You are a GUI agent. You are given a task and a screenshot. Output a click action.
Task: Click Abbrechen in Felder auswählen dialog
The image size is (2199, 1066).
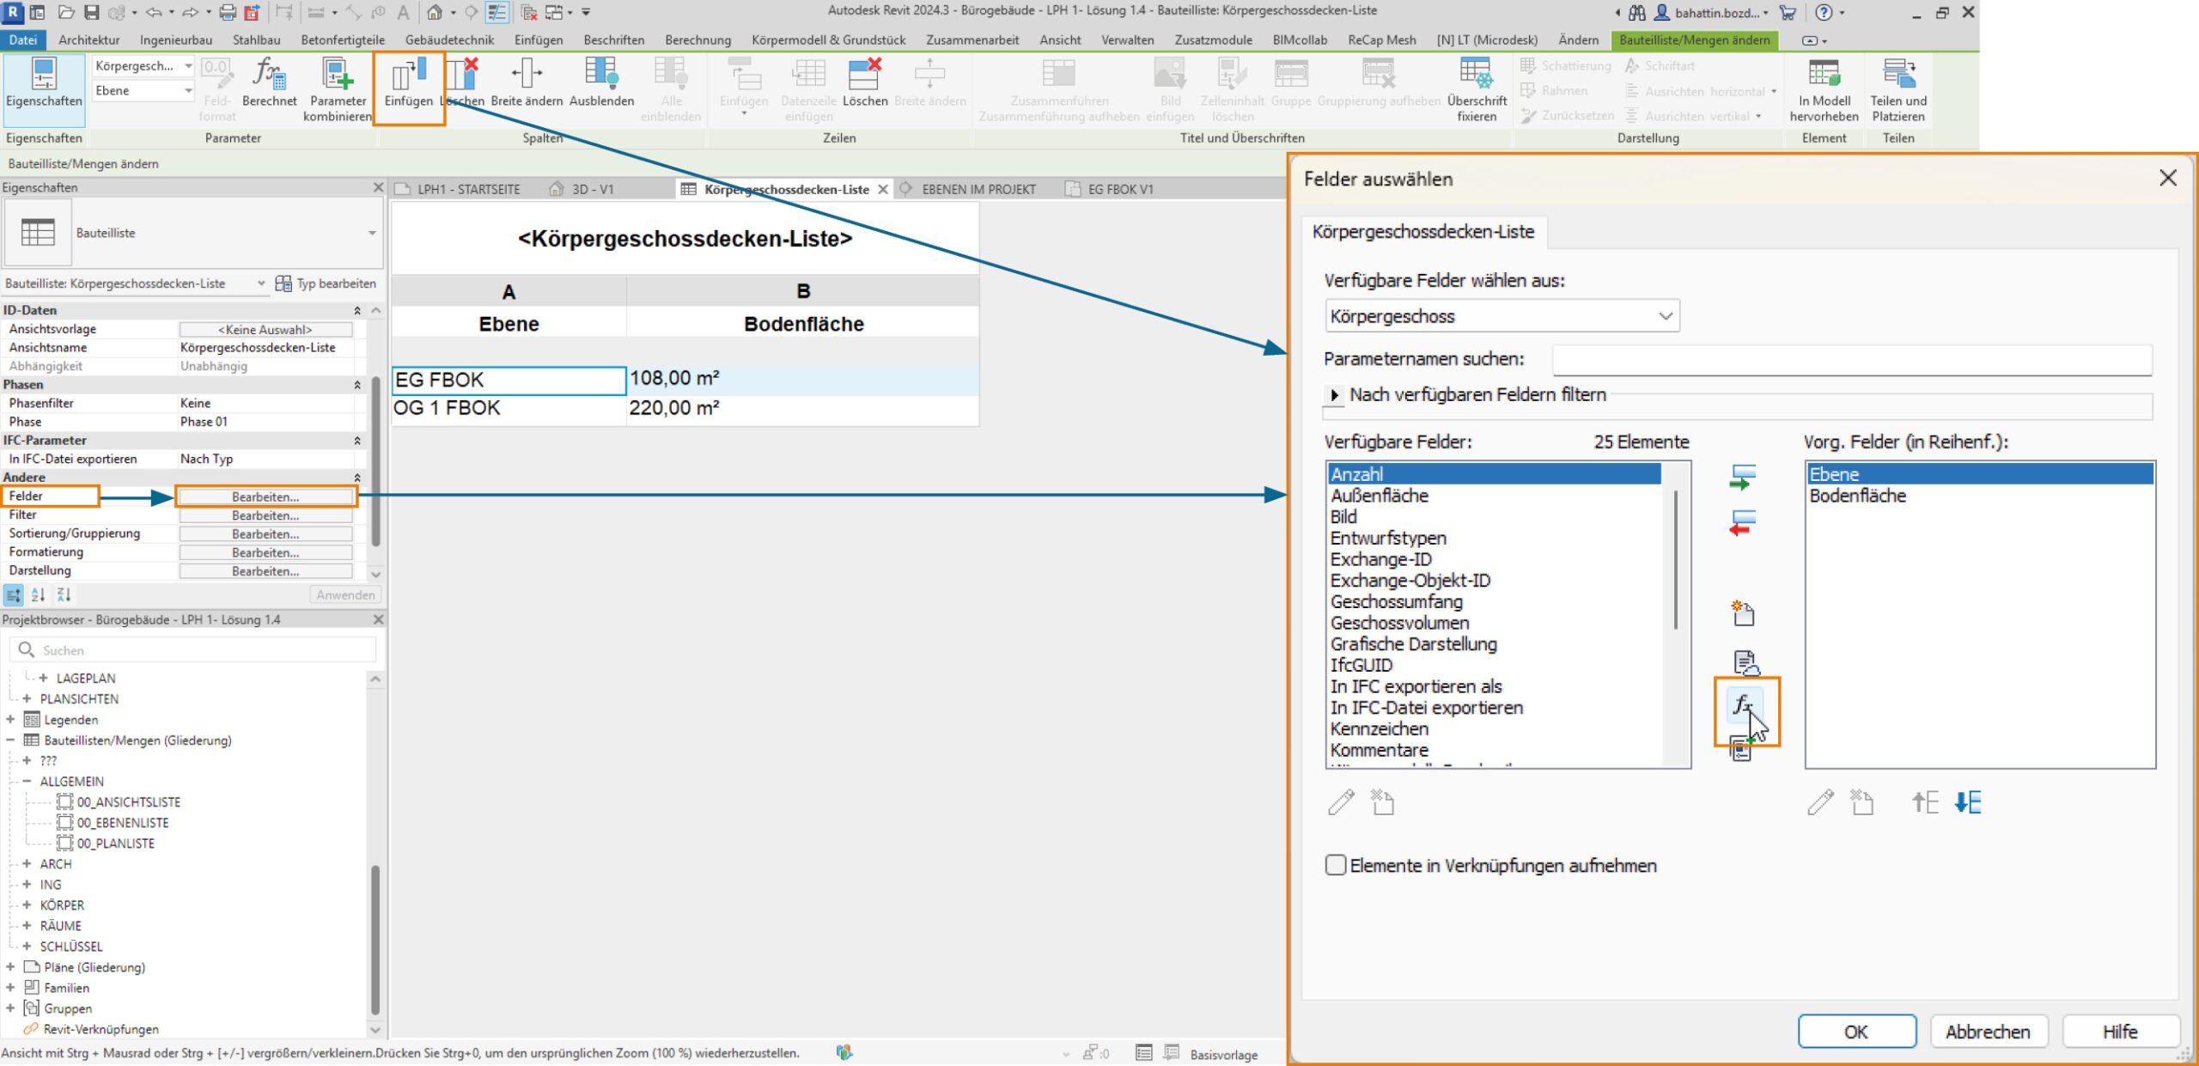coord(1988,1031)
